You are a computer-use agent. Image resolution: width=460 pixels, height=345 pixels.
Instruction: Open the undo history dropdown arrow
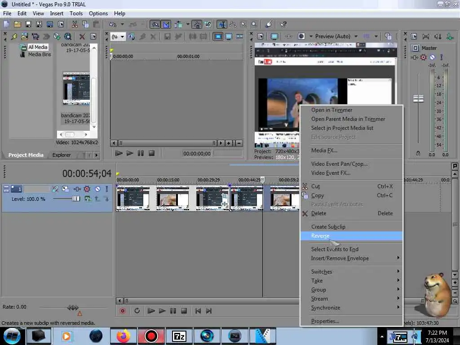click(122, 24)
